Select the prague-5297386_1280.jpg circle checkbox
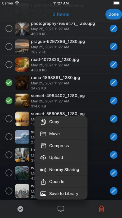 pyautogui.click(x=9, y=47)
